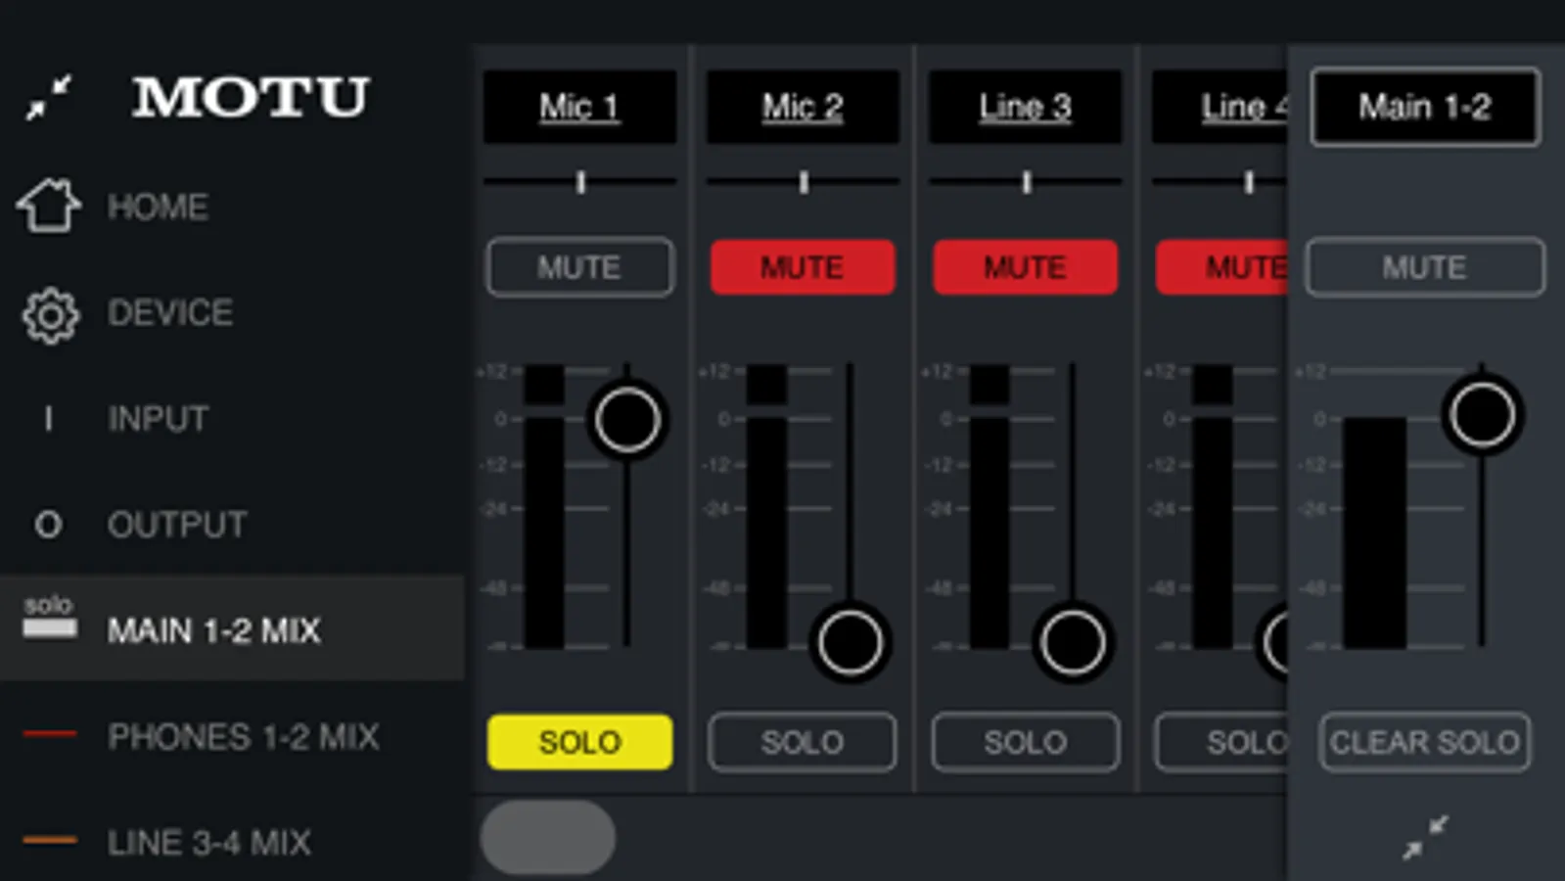Click the Line 3 pan slider

pos(1025,182)
